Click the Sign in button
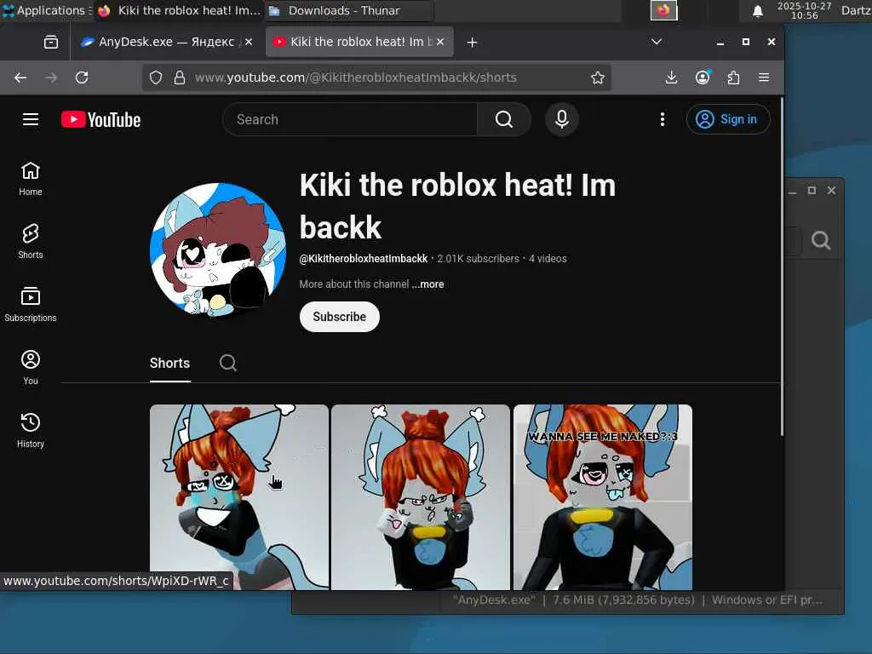The height and width of the screenshot is (654, 872). pyautogui.click(x=728, y=119)
